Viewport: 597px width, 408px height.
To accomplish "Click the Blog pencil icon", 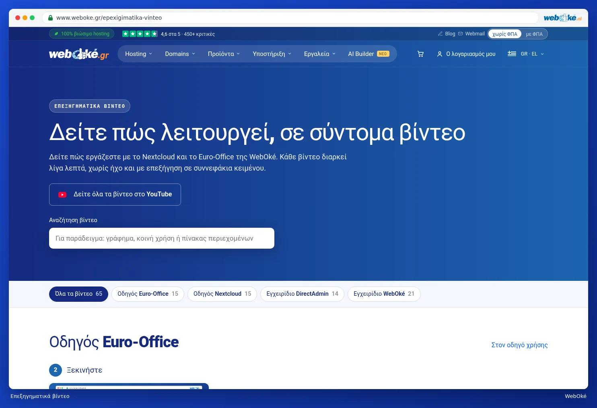I will click(440, 34).
